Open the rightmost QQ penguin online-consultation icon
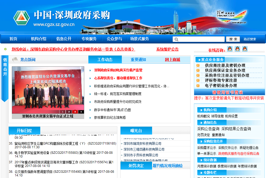The image size is (266, 178). click(245, 49)
